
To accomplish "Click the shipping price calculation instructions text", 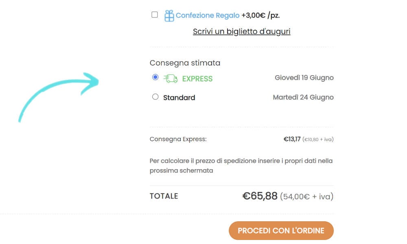I will click(x=241, y=165).
